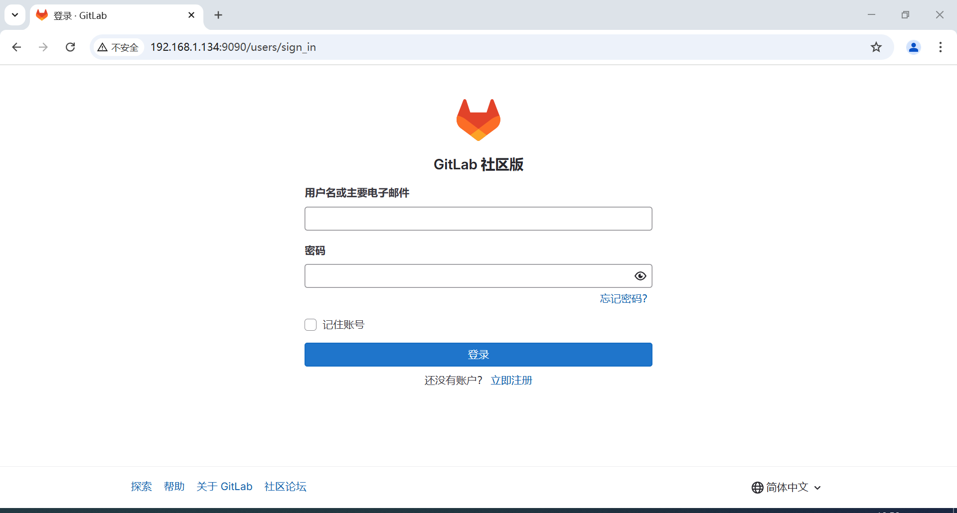Click the 还没有账户? text
Screen dimensions: 957x513
pyautogui.click(x=453, y=381)
